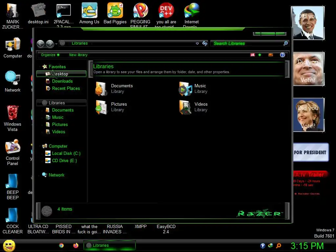Click the blue media player tray icon
This screenshot has width=336, height=252.
tap(263, 246)
